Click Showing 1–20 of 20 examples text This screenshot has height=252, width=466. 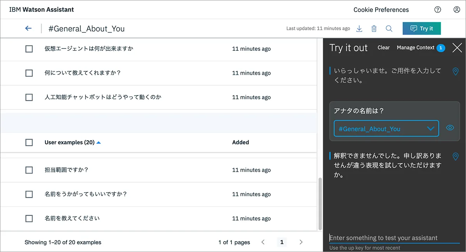[63, 242]
